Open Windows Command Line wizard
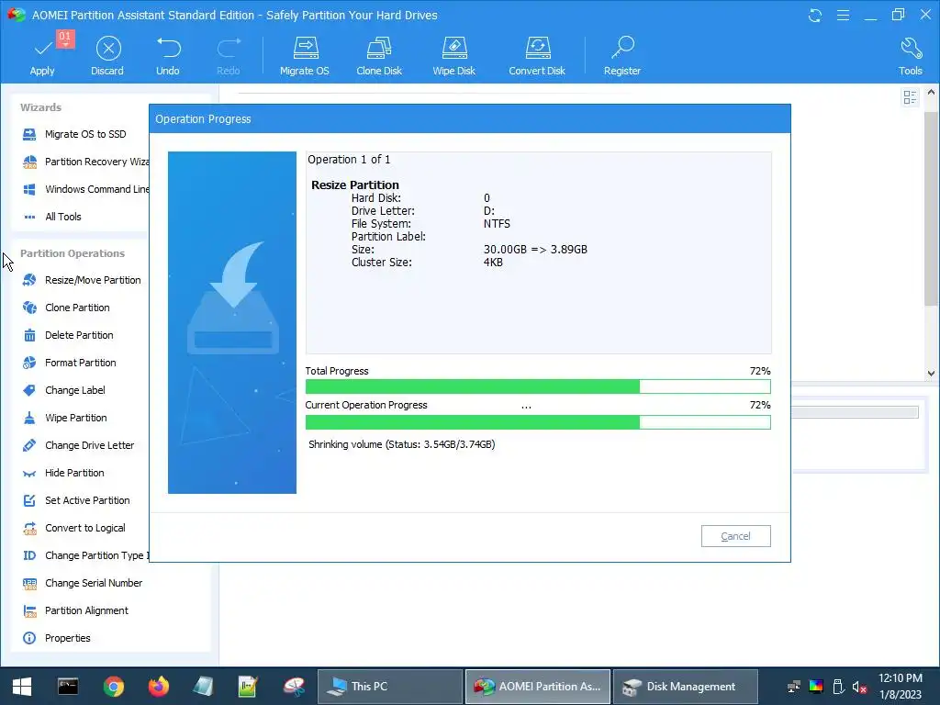The image size is (940, 705). pos(85,189)
